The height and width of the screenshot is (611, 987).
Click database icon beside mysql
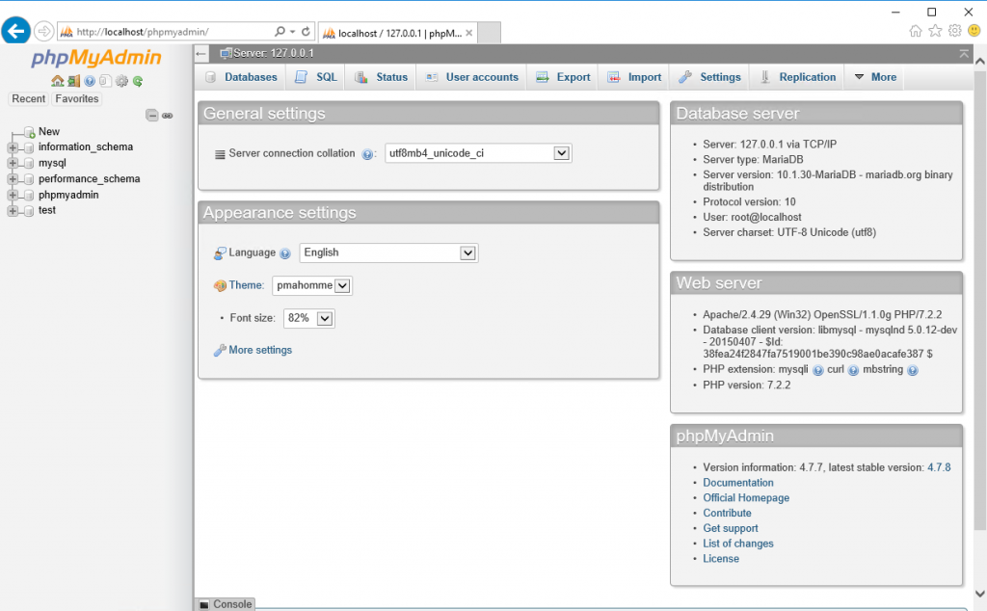click(28, 164)
